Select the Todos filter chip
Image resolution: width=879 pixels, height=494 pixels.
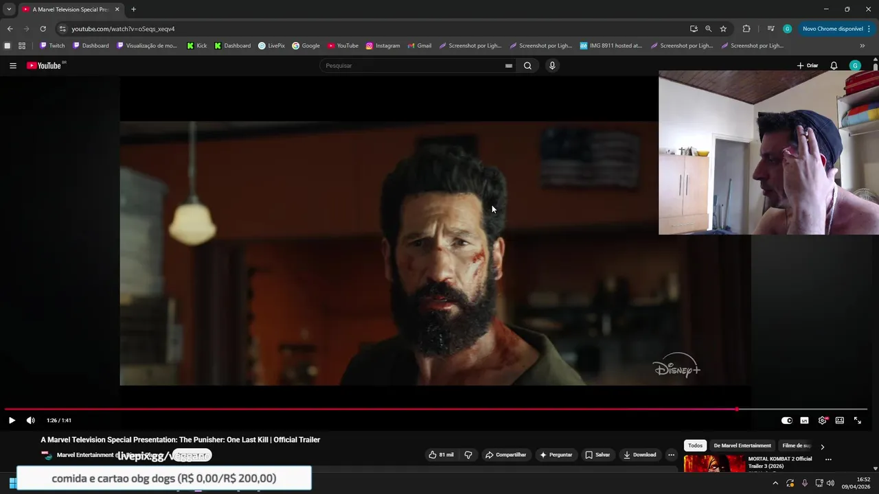[696, 446]
